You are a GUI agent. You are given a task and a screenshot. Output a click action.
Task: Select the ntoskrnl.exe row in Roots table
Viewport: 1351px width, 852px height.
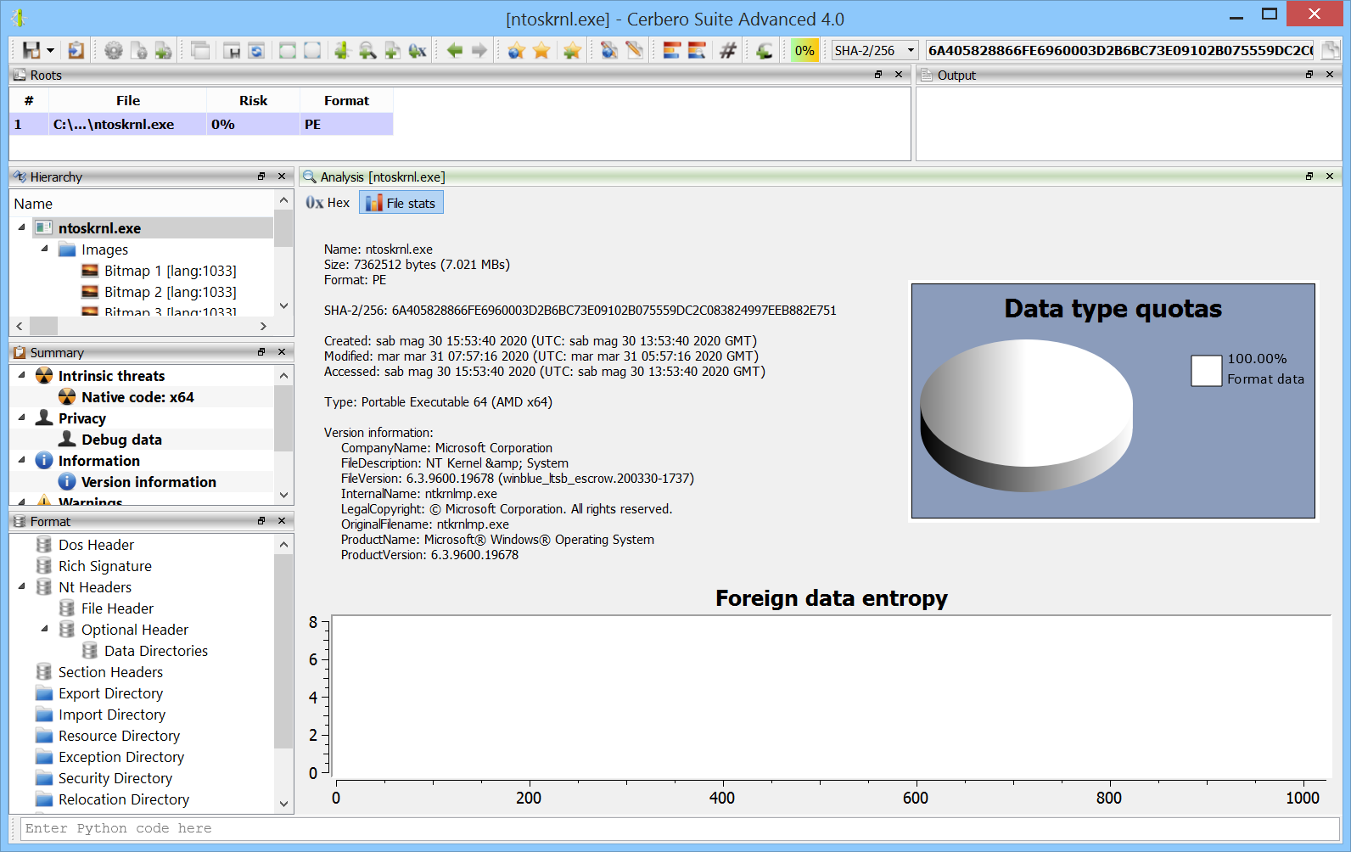tap(201, 124)
